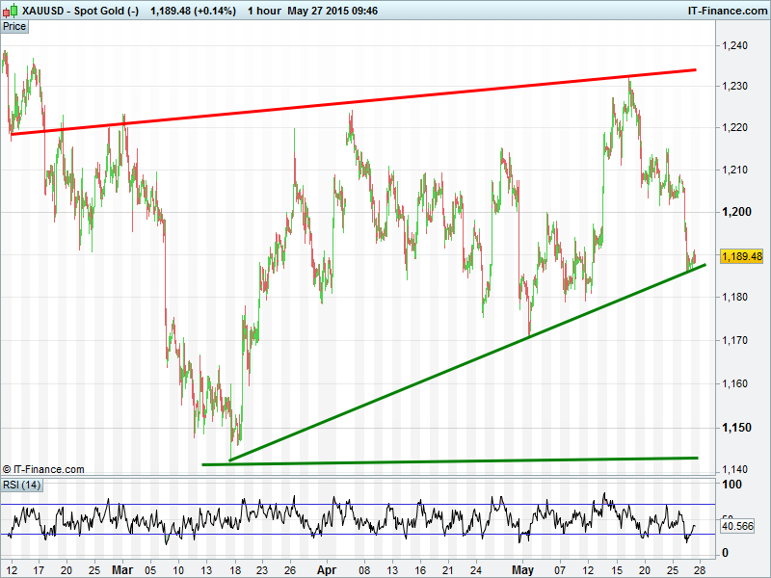The image size is (771, 578).
Task: Click the RSI 100 scale label
Action: (x=734, y=485)
